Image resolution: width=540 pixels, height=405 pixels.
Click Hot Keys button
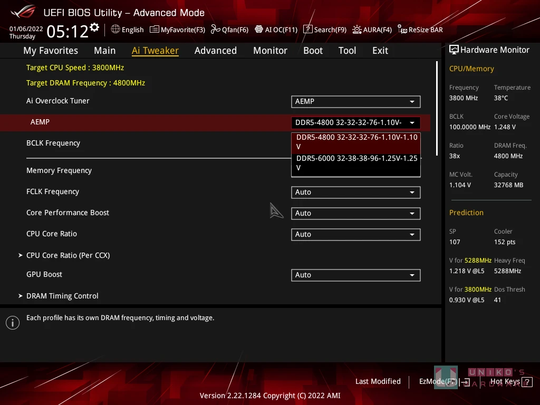[x=505, y=381]
